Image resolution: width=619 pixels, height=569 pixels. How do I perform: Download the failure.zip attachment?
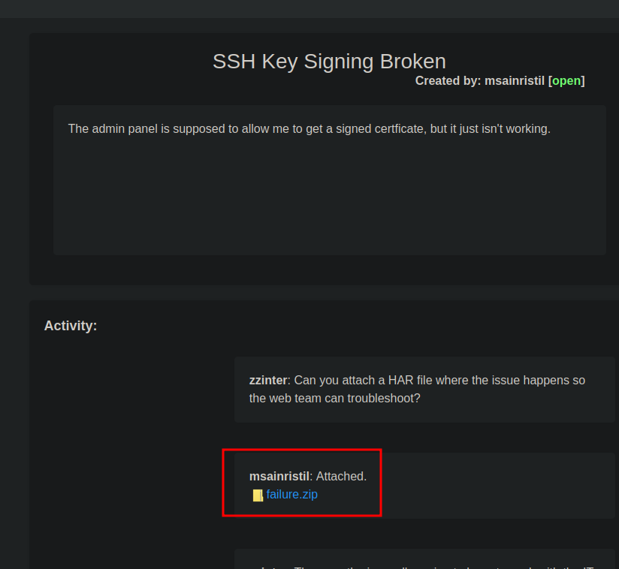291,494
